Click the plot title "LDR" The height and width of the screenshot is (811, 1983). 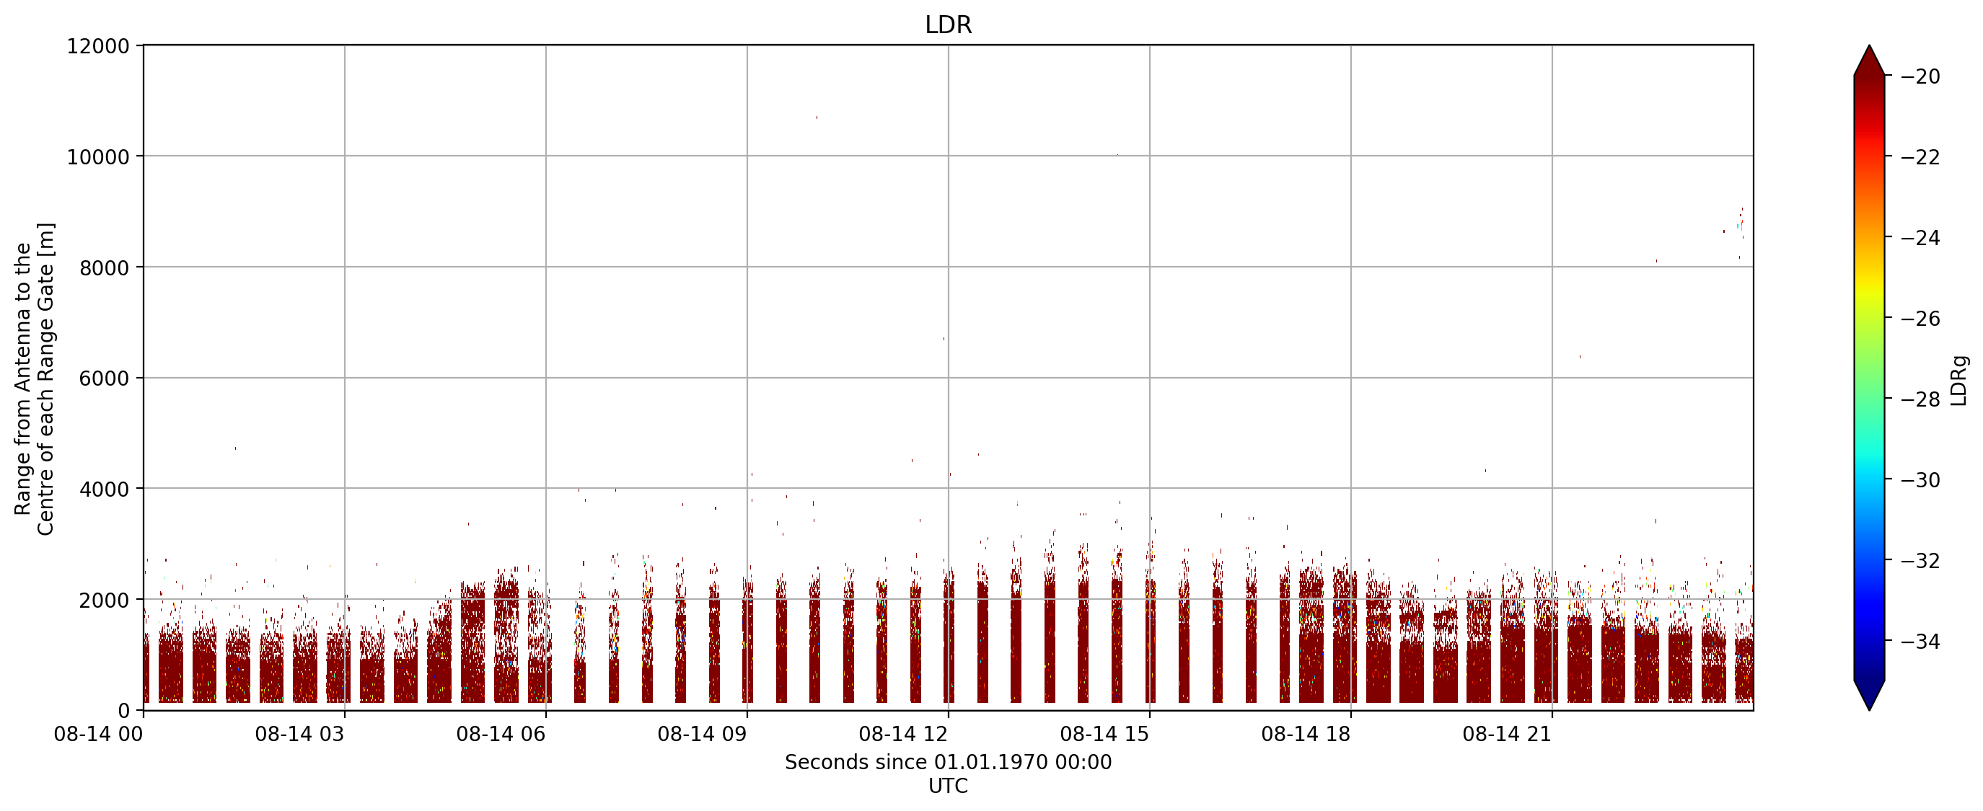(x=948, y=25)
